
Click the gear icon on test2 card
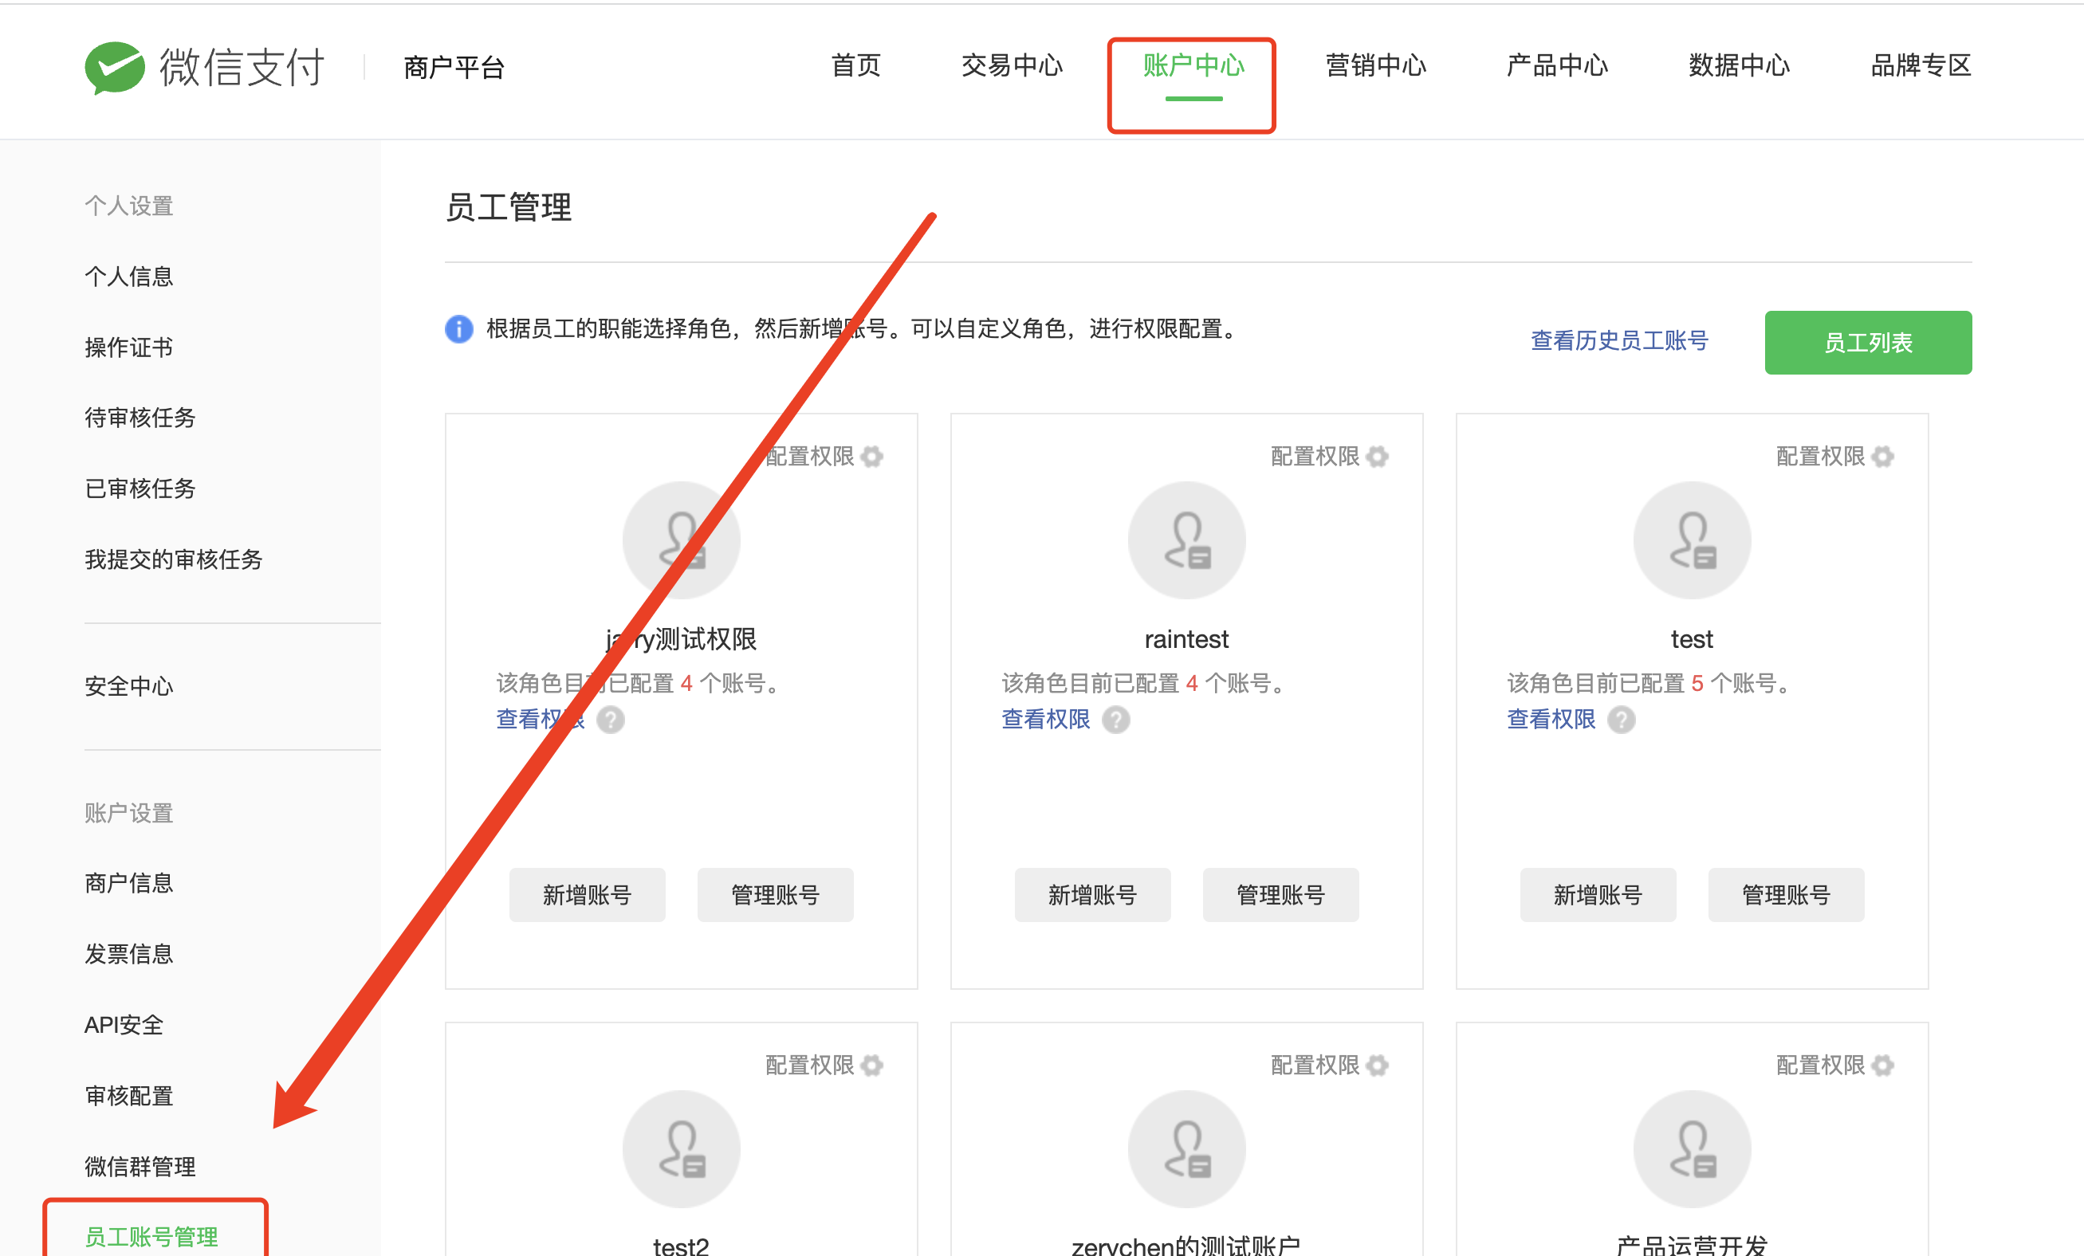tap(872, 1065)
